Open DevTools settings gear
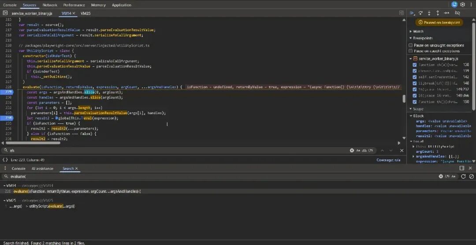 pos(463,4)
